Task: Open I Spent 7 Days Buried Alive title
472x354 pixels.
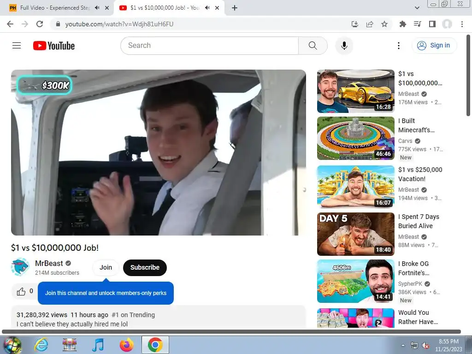Action: (x=419, y=221)
